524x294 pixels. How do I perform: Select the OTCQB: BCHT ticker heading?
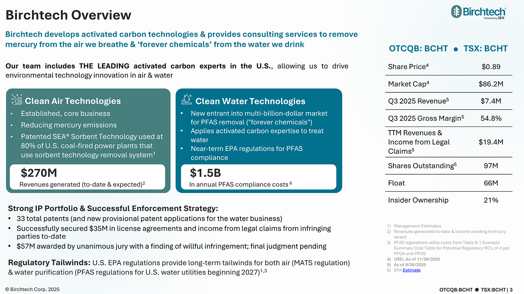418,49
